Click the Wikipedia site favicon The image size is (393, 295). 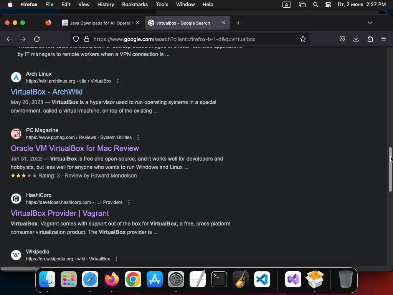click(x=16, y=255)
